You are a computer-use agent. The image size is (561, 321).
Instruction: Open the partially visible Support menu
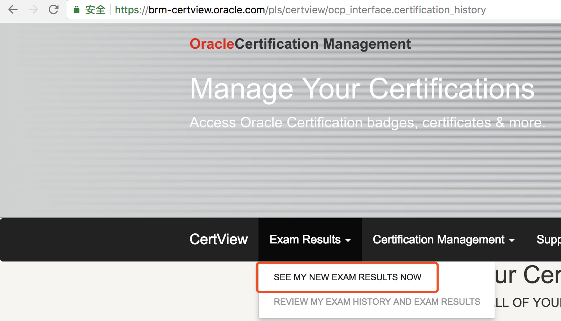point(548,239)
